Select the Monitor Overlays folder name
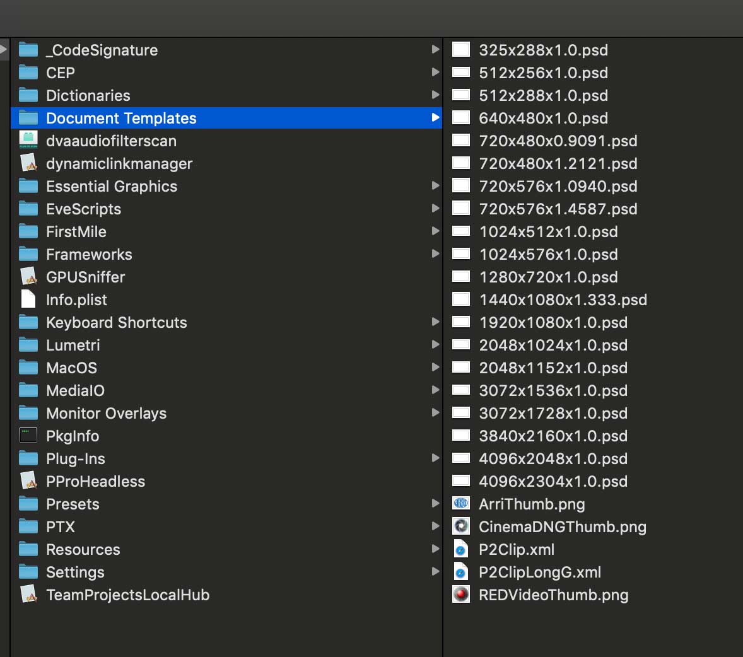The width and height of the screenshot is (743, 657). [106, 414]
